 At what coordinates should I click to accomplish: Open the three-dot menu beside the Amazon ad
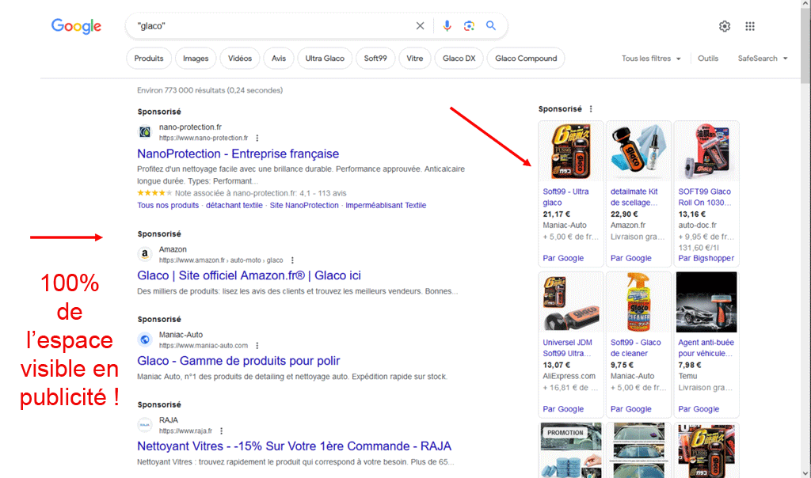291,260
